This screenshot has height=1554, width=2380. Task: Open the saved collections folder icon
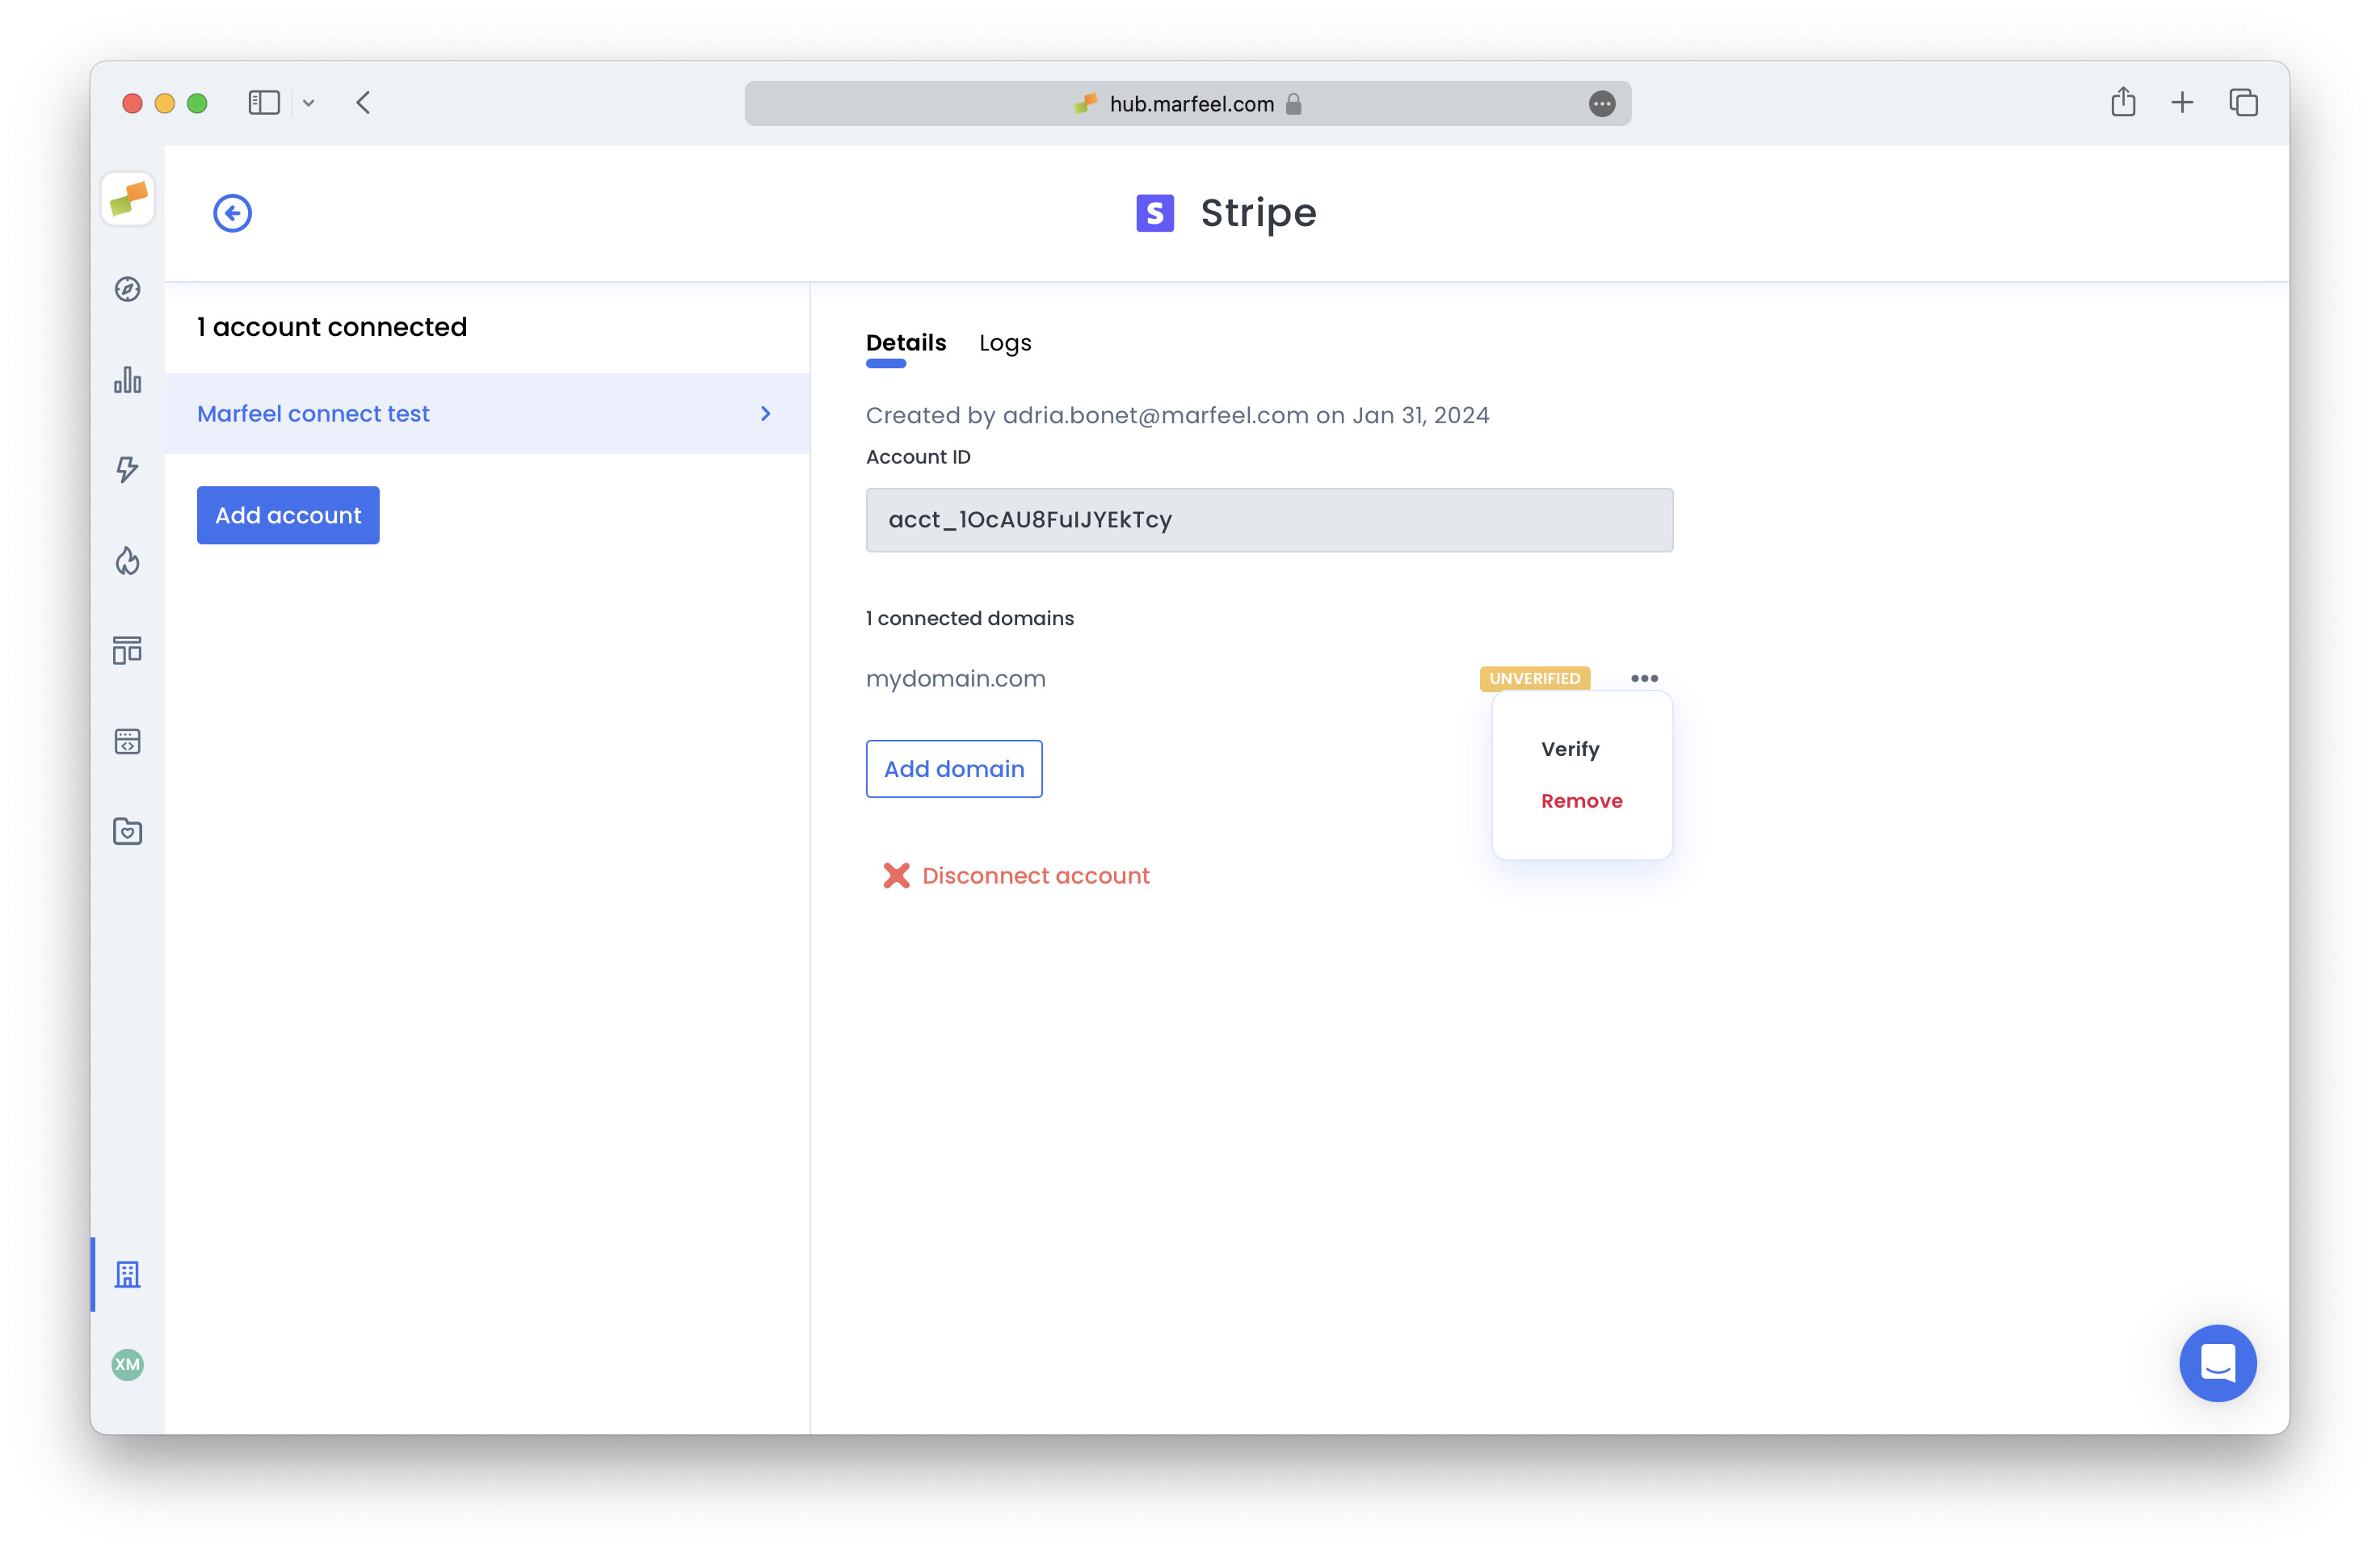[127, 831]
